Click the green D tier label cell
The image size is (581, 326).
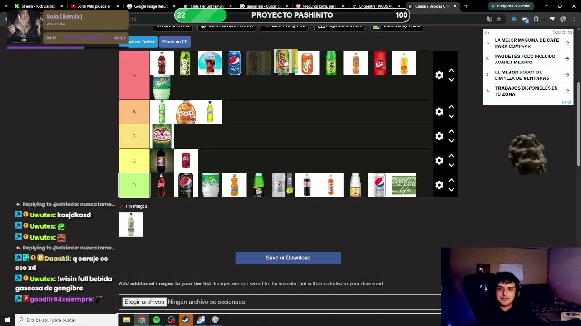coord(134,185)
